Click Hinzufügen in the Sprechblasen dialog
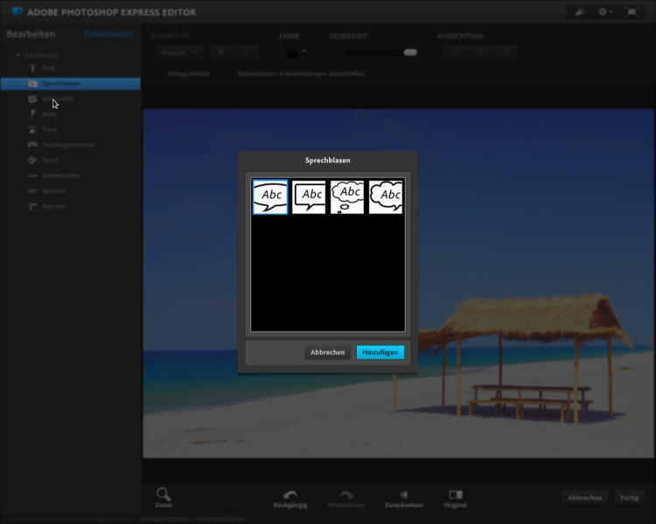 pyautogui.click(x=380, y=352)
